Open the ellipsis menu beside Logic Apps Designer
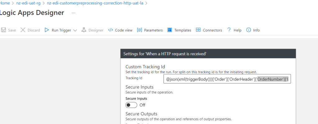This screenshot has height=124, width=318. [x=73, y=13]
